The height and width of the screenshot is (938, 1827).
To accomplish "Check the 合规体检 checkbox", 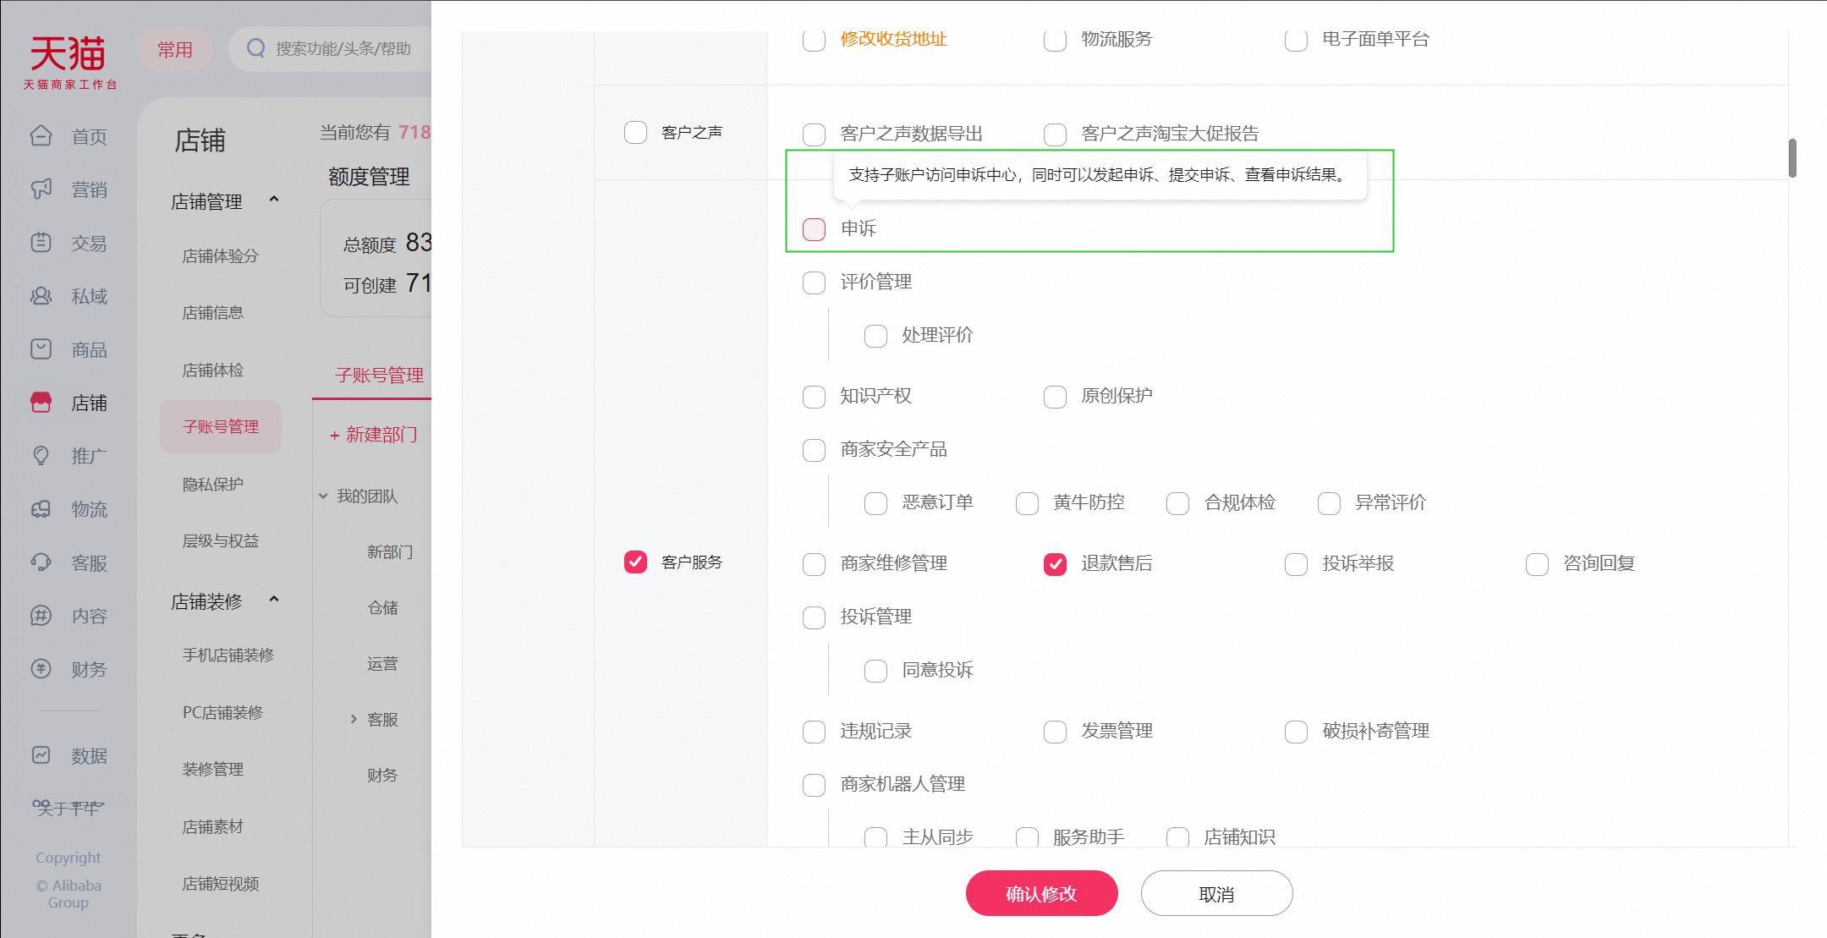I will (1177, 503).
